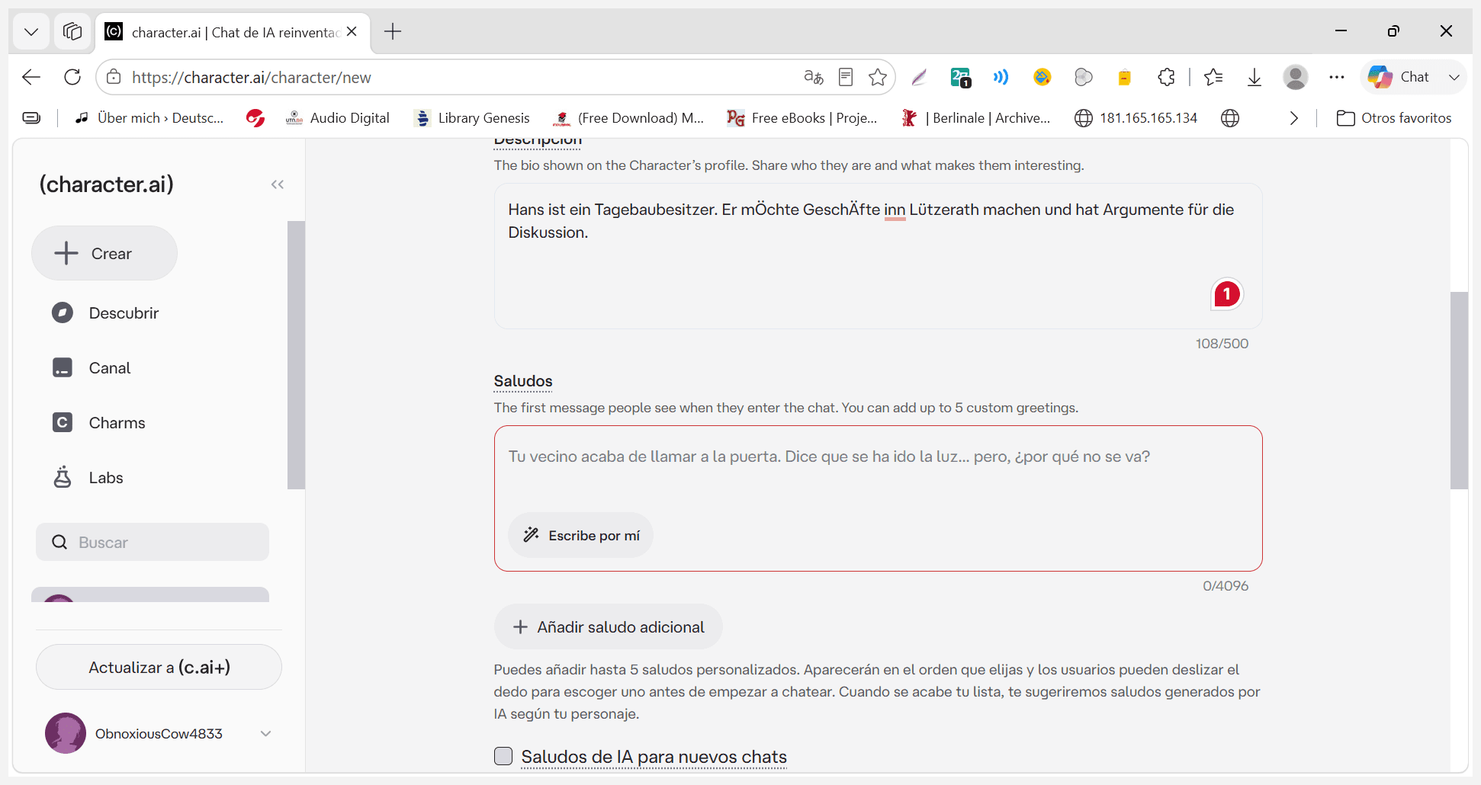Click into the Saludos greeting text box
The height and width of the screenshot is (785, 1481).
[879, 498]
